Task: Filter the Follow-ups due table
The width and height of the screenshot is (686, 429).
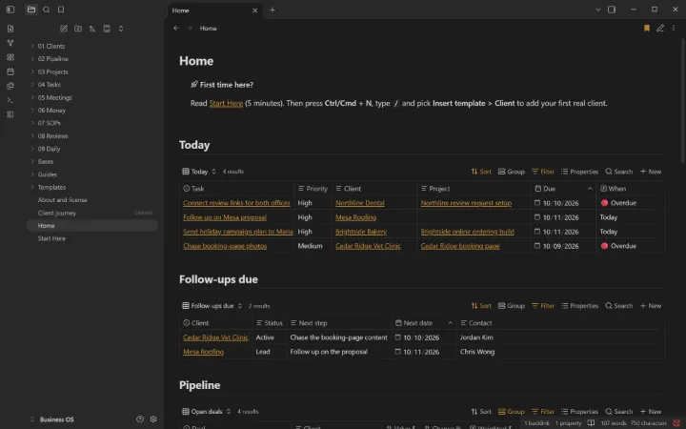Action: click(x=543, y=306)
